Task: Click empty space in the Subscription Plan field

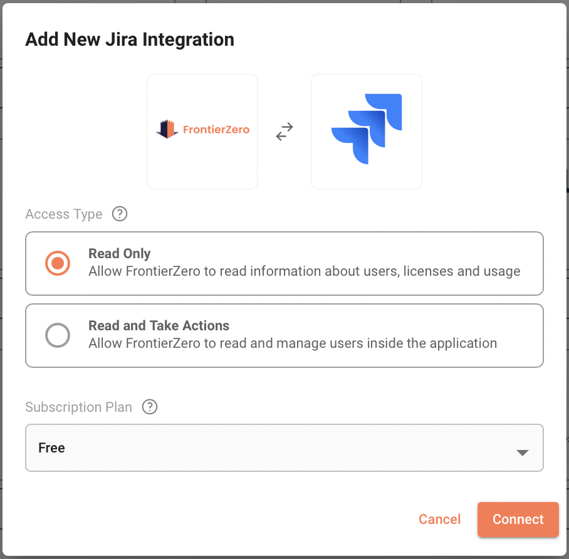Action: click(x=282, y=448)
